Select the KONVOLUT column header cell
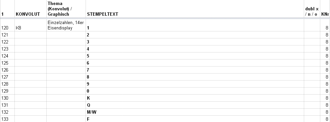The height and width of the screenshot is (122, 330). click(31, 9)
